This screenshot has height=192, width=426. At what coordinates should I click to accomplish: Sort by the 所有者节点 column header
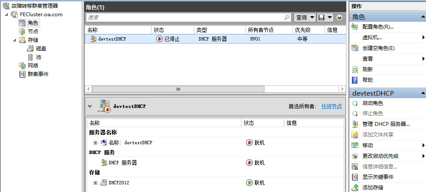(269, 30)
